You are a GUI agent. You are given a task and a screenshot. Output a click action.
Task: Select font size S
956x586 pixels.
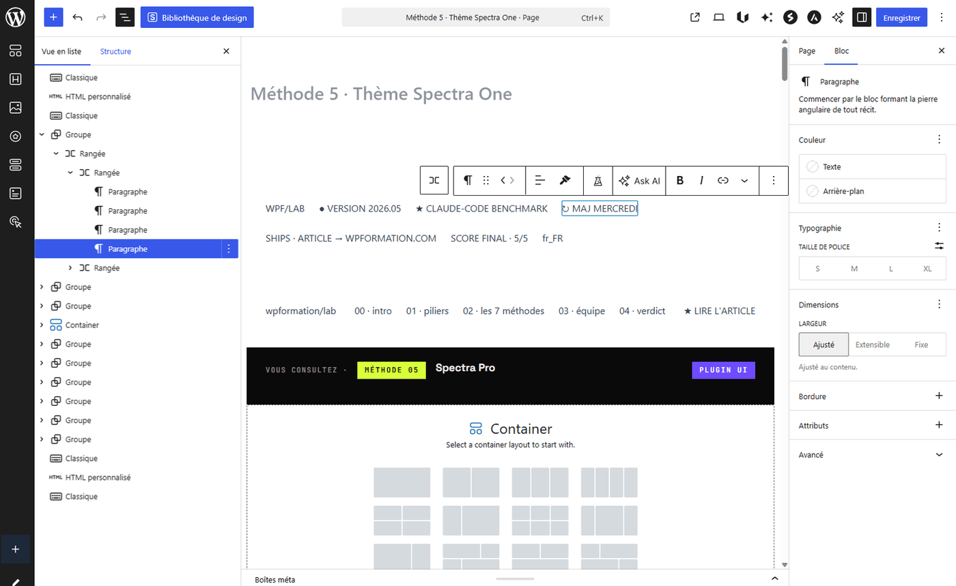(x=817, y=269)
